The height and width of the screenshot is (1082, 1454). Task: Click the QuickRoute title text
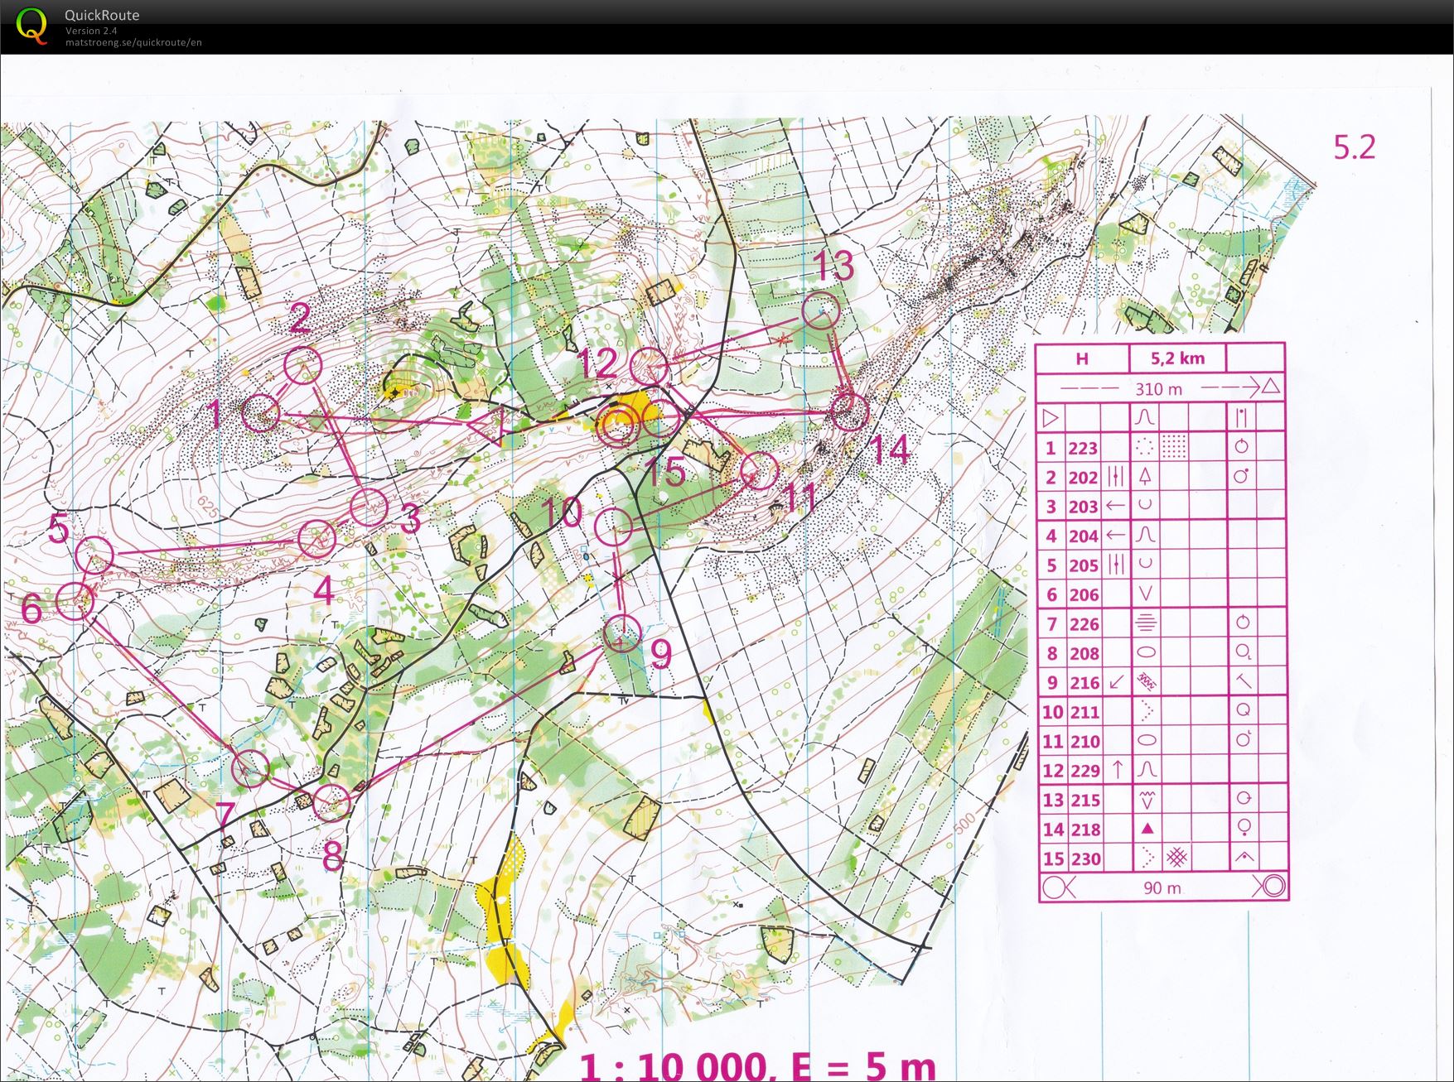click(102, 15)
